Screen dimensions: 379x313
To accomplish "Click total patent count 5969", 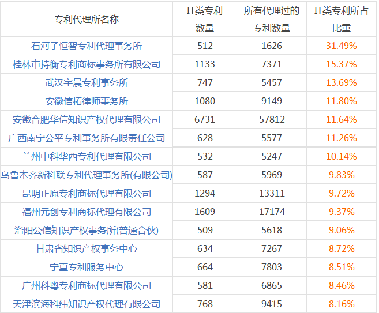I will coord(272,175).
